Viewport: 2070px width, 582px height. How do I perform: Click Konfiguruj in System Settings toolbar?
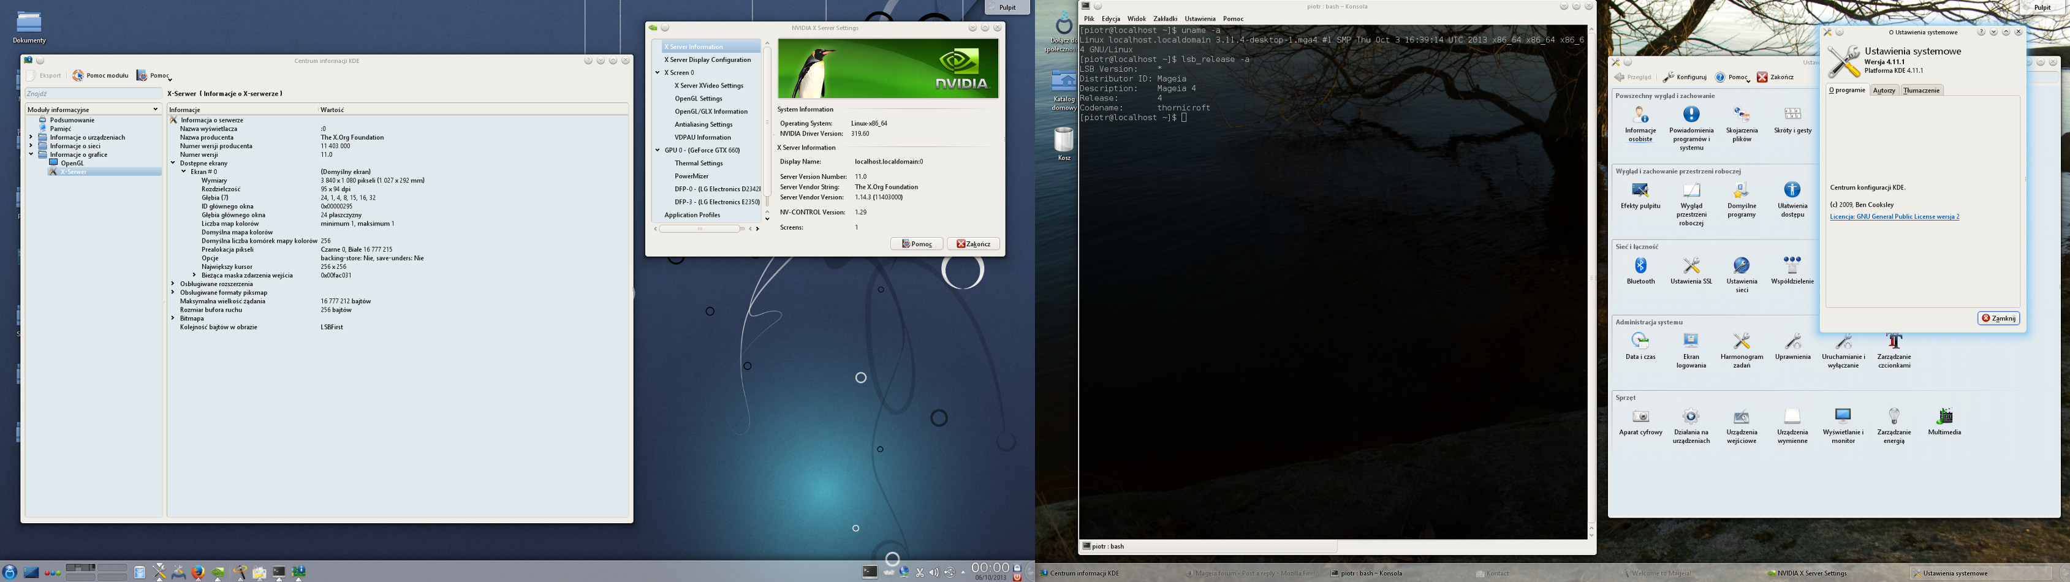(x=1685, y=77)
